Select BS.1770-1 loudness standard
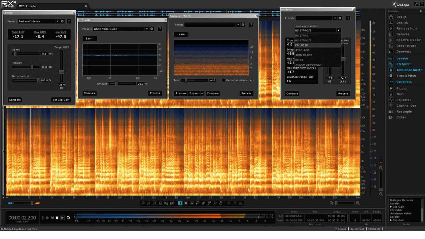The width and height of the screenshot is (425, 239). 317,35
